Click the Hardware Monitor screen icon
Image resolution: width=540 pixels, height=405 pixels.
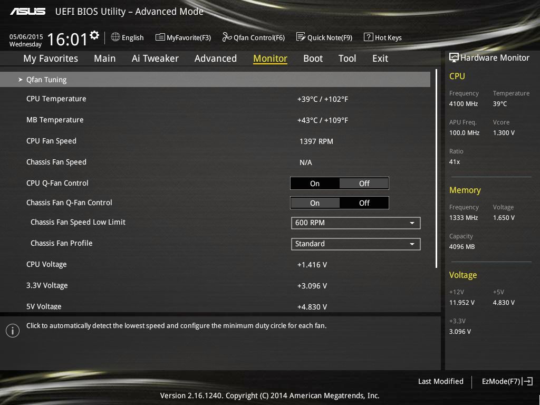pos(454,57)
